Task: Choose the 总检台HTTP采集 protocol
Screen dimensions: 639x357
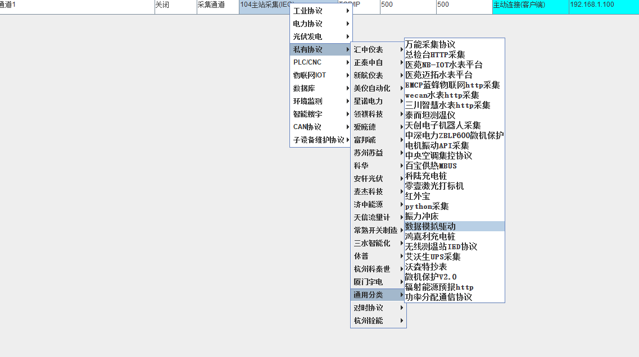Action: (x=455, y=54)
